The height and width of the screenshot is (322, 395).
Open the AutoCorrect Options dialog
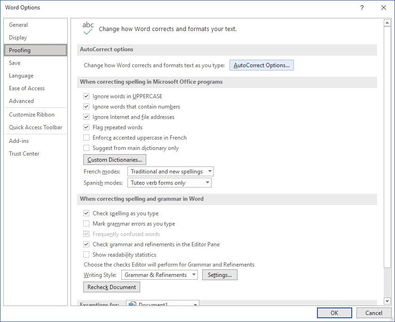point(261,65)
